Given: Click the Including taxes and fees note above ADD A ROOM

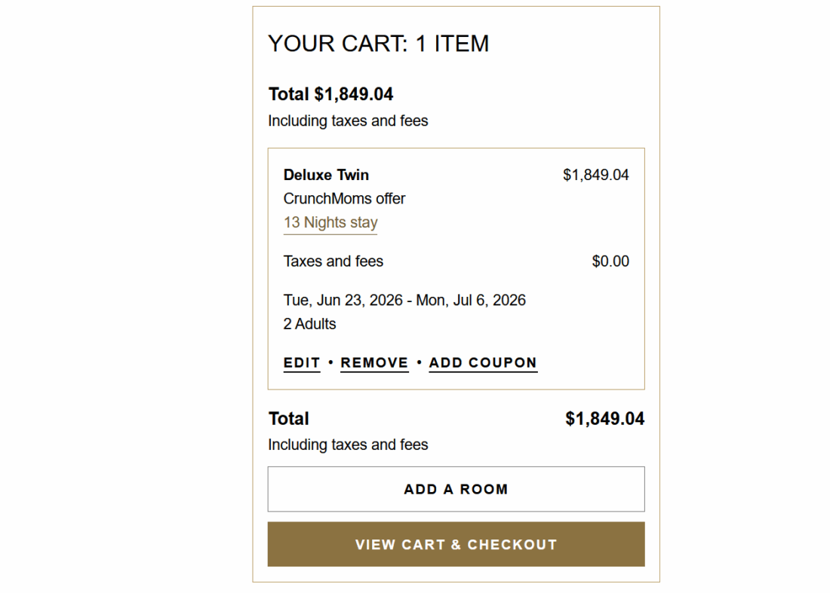Looking at the screenshot, I should [x=348, y=445].
